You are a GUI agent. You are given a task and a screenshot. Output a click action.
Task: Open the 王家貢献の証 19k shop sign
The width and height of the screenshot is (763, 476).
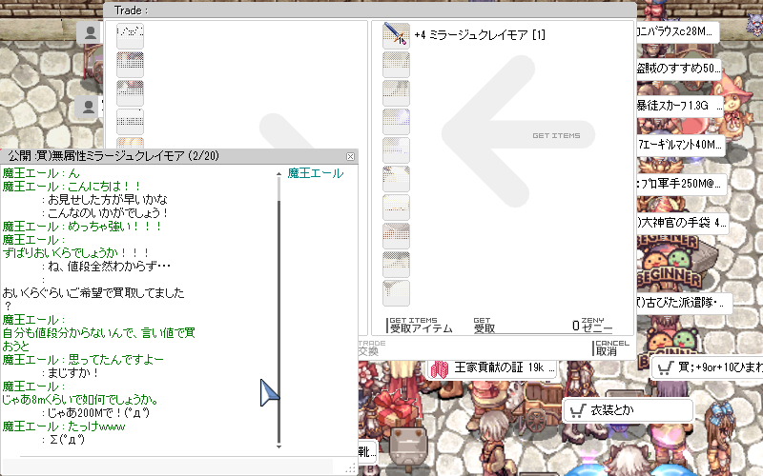click(x=492, y=368)
